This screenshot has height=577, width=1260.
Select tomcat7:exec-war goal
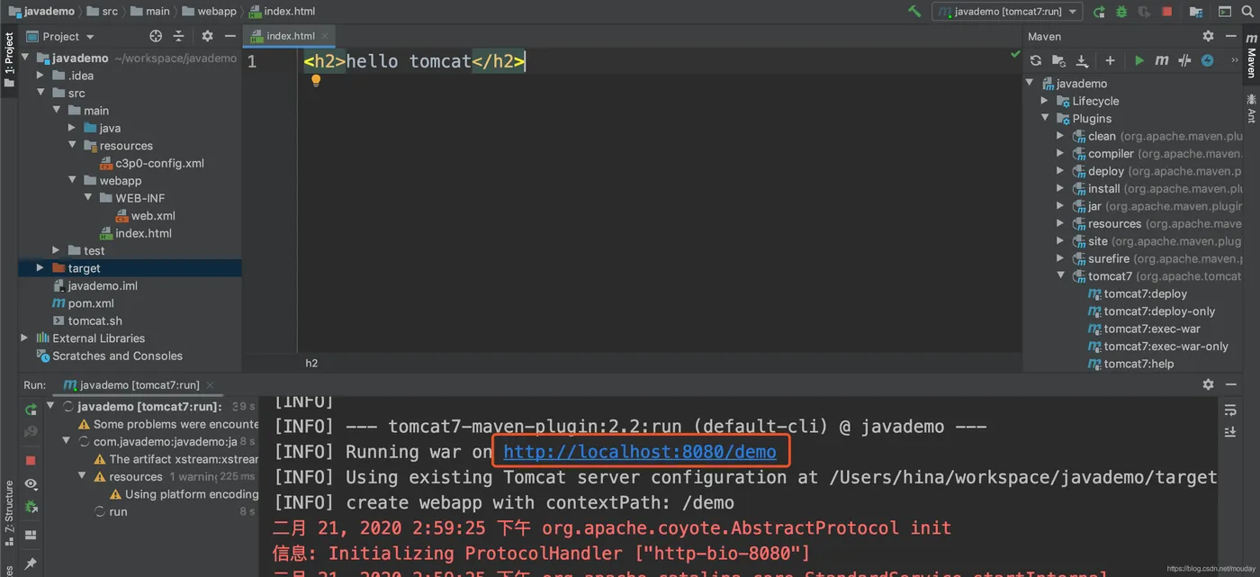pos(1144,329)
